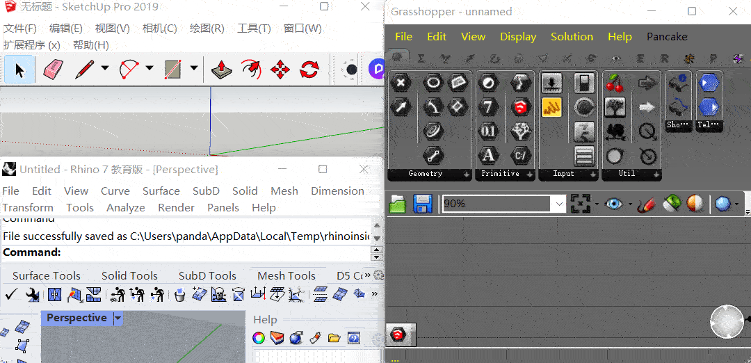This screenshot has height=363, width=751.
Task: Click the Rhino skull mesh tool icon
Action: [x=219, y=294]
